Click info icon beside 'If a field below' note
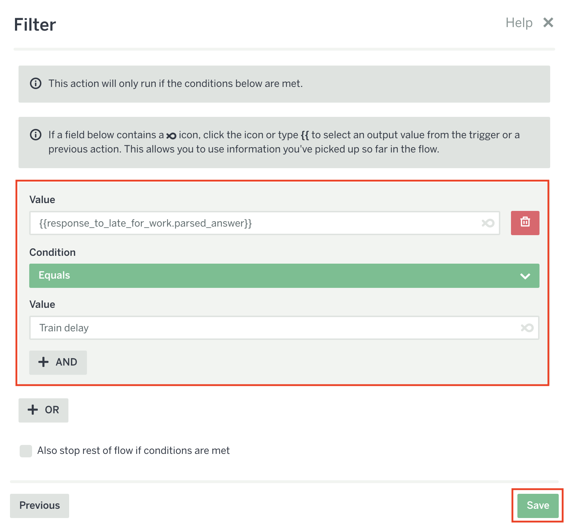The image size is (568, 528). 36,135
